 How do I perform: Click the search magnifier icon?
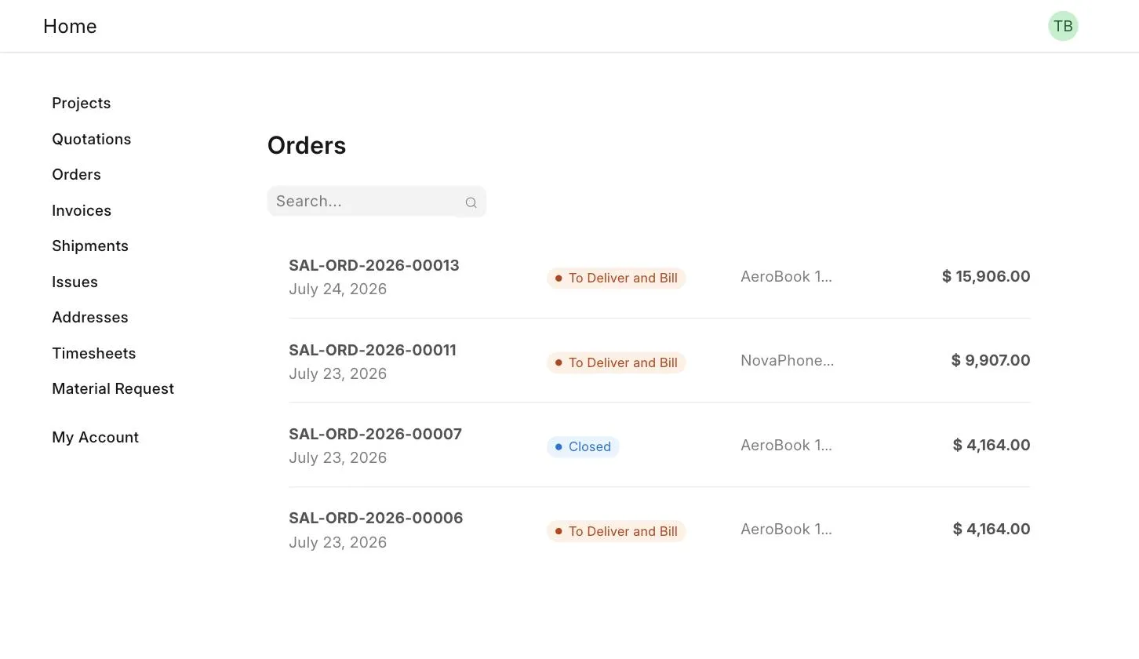click(x=471, y=202)
